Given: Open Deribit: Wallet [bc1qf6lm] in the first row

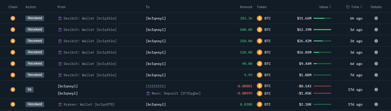Looking at the screenshot, I should pyautogui.click(x=90, y=18).
